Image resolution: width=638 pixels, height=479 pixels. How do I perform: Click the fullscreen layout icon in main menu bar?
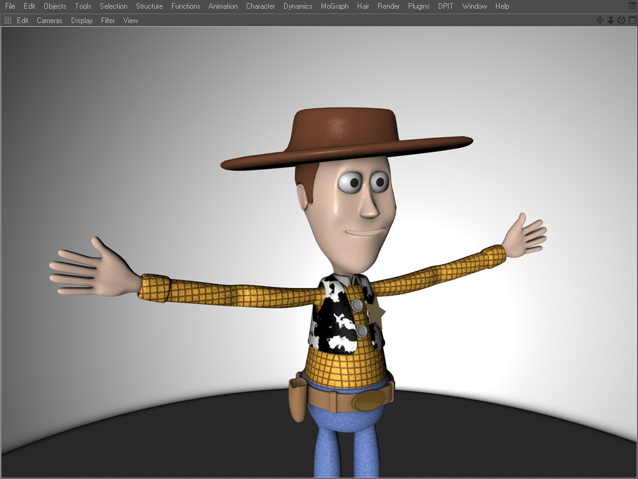[x=632, y=6]
